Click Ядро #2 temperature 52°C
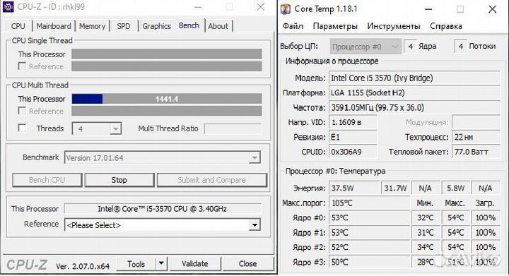The height and width of the screenshot is (276, 509). [370, 248]
